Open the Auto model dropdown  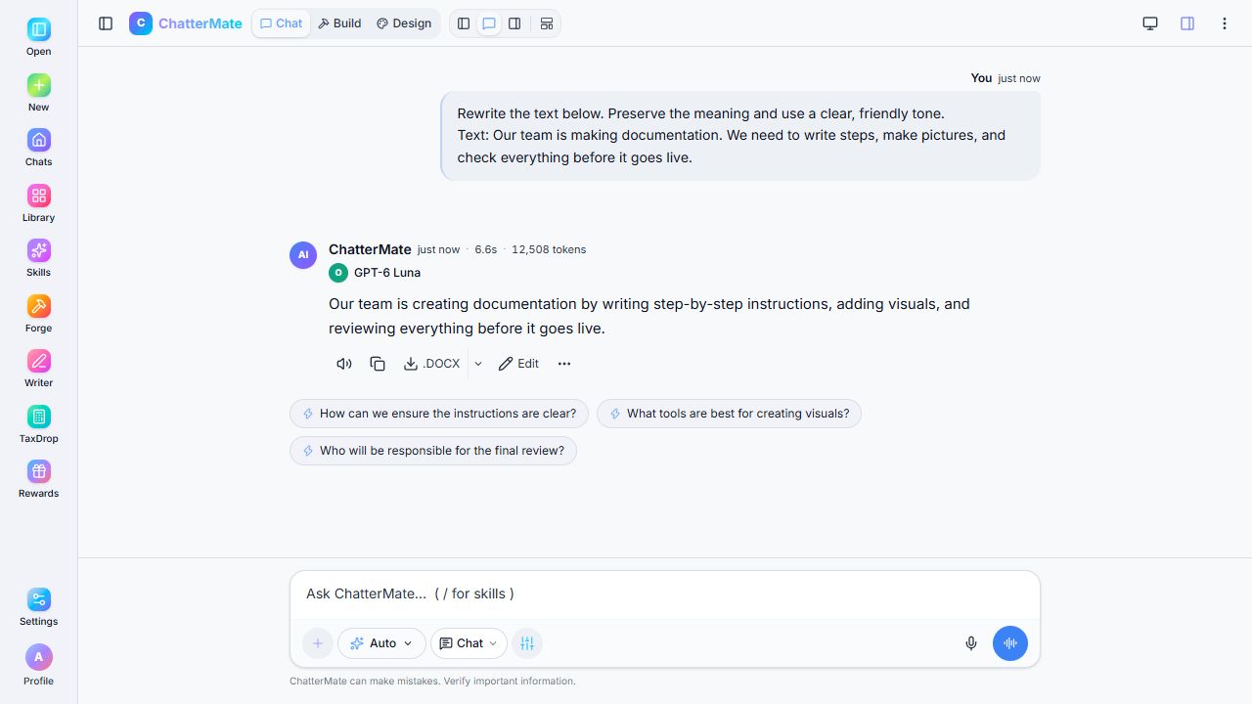click(x=381, y=643)
